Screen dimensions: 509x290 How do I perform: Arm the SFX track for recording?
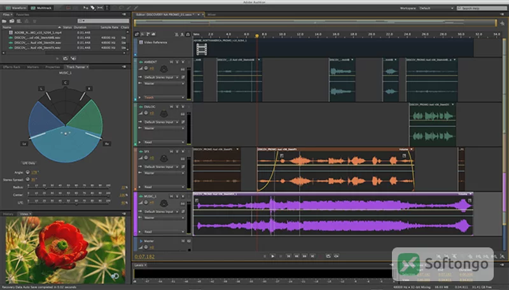pos(183,151)
